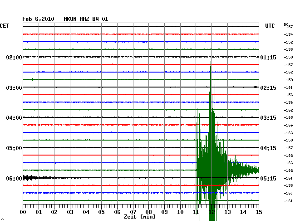The width and height of the screenshot is (295, 224).
Task: Click the DC offset value '-165'
Action: point(288,117)
